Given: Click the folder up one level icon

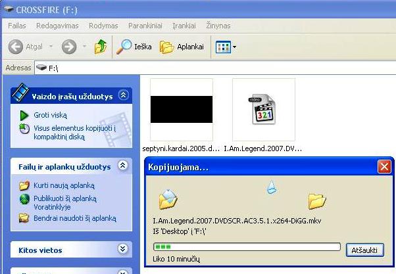Looking at the screenshot, I should 101,47.
